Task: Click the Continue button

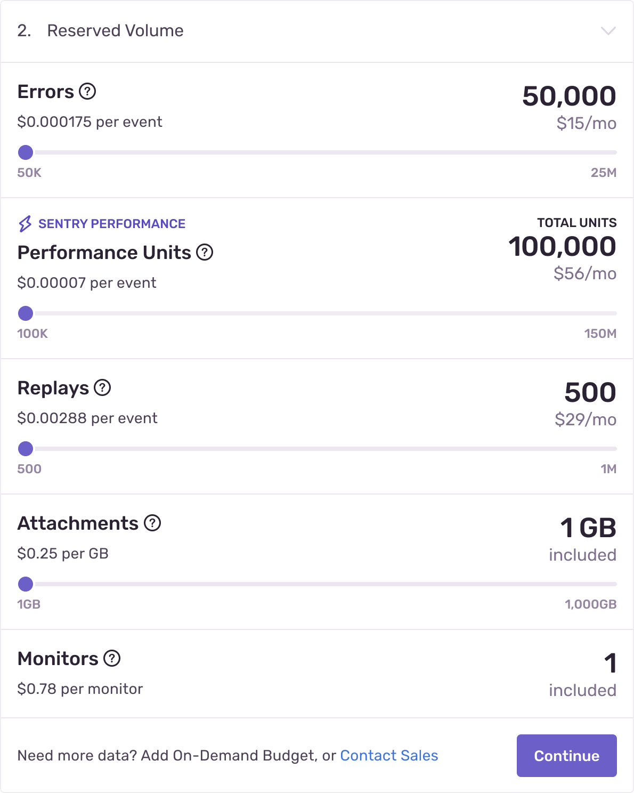Action: coord(567,756)
